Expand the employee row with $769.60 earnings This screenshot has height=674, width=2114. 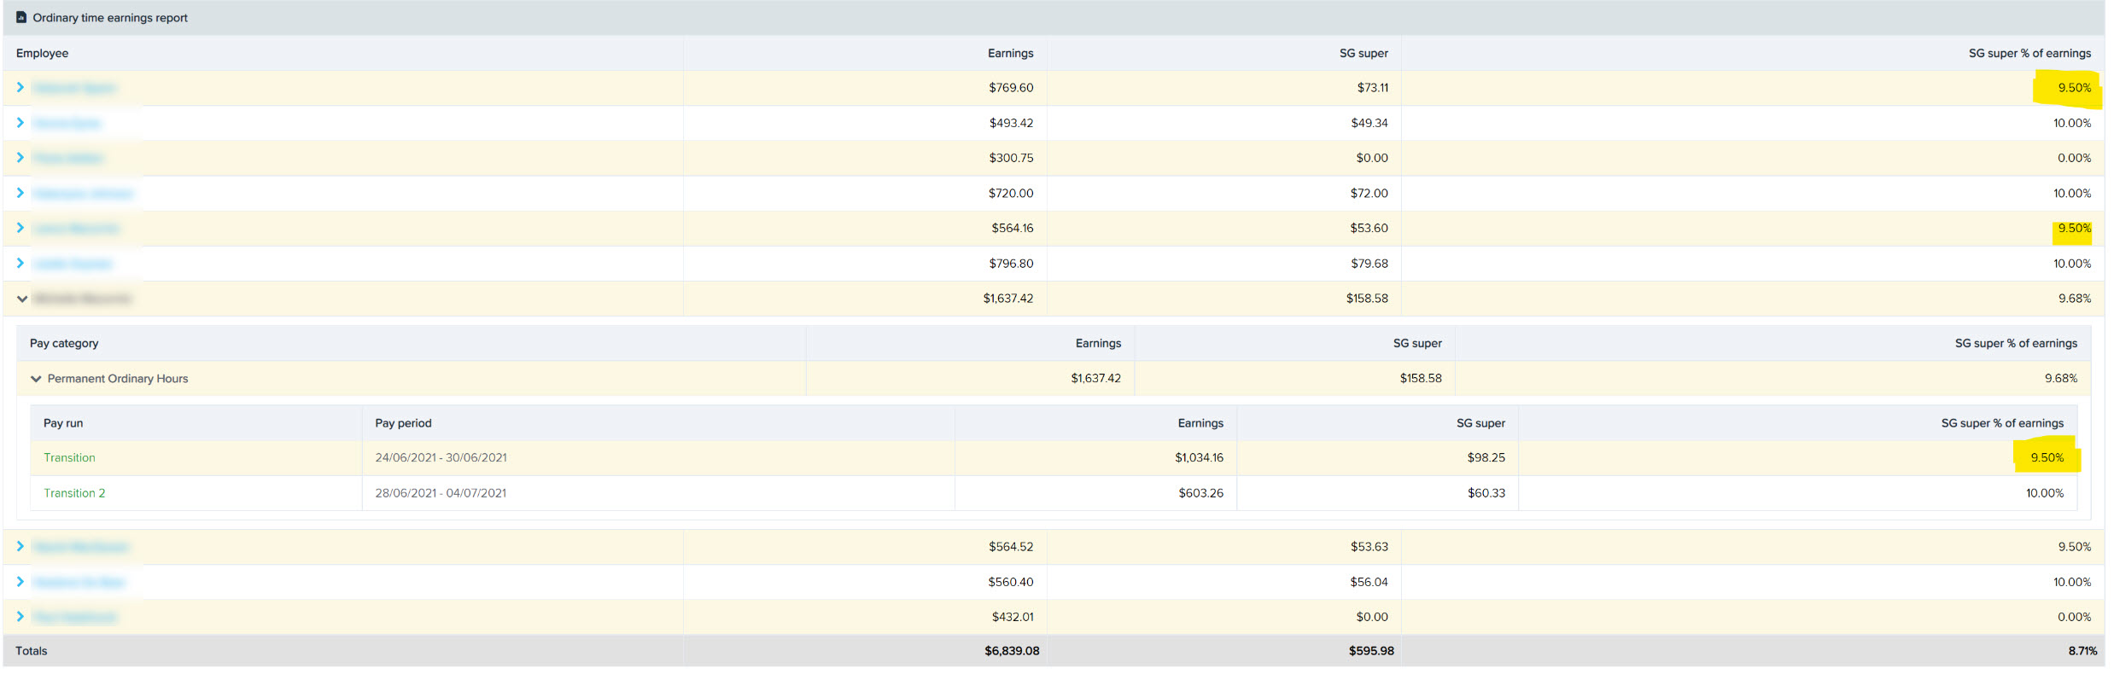pos(20,87)
